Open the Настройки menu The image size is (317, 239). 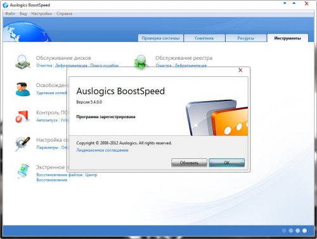click(x=42, y=13)
